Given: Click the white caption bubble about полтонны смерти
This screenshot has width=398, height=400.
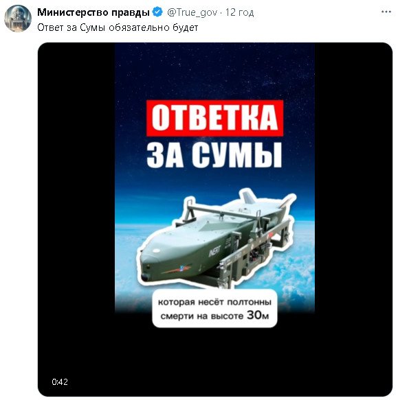Looking at the screenshot, I should (x=214, y=309).
